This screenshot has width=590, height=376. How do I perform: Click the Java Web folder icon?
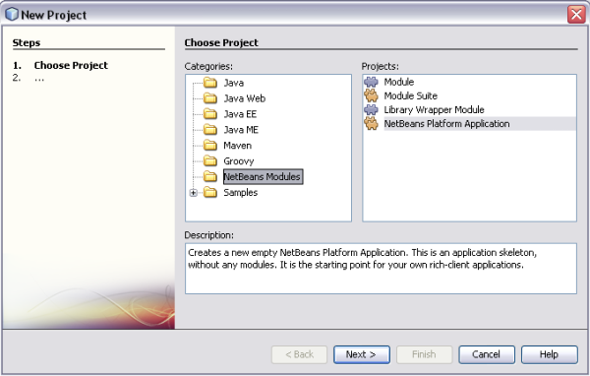[210, 98]
